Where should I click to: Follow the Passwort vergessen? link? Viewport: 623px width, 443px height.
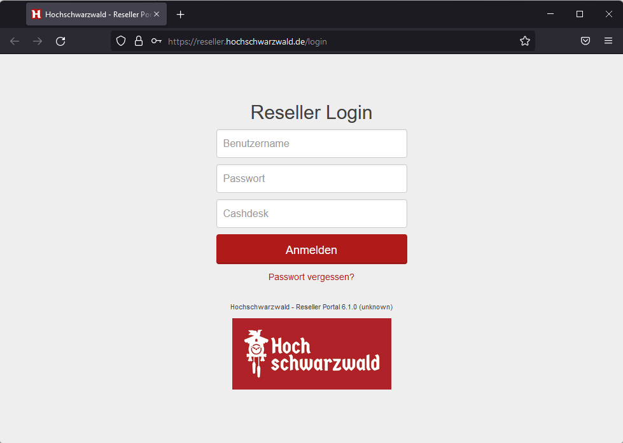point(311,278)
